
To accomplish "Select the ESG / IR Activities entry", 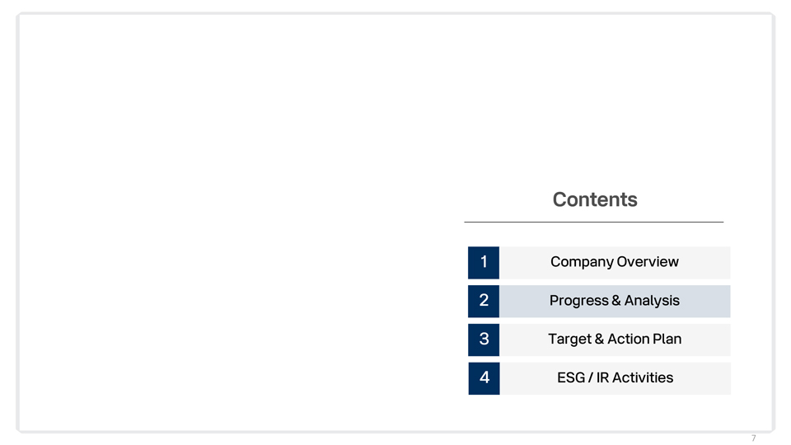I will (614, 378).
